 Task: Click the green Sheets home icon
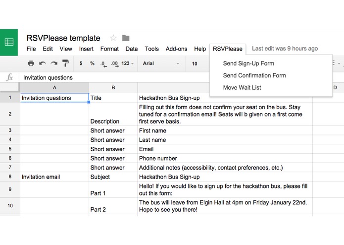[9, 42]
